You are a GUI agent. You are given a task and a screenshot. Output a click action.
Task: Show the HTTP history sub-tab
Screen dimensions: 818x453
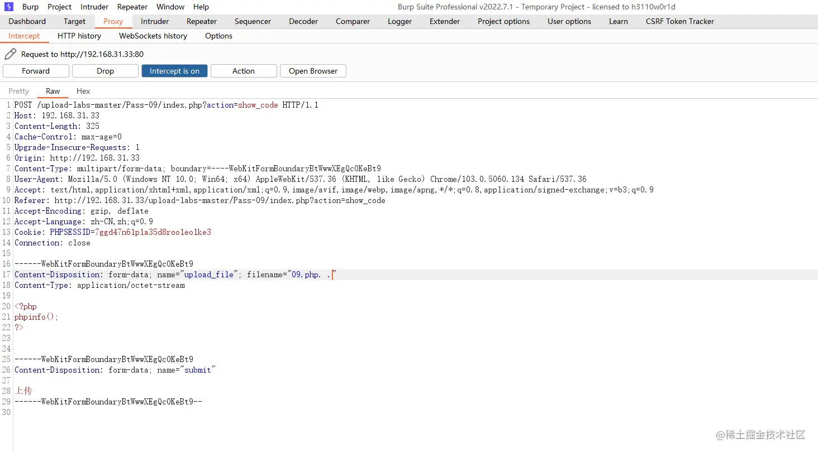coord(79,36)
